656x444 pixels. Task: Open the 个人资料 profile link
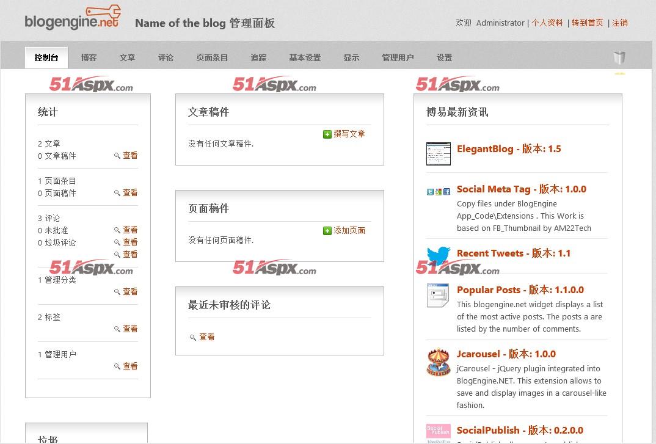pos(547,23)
